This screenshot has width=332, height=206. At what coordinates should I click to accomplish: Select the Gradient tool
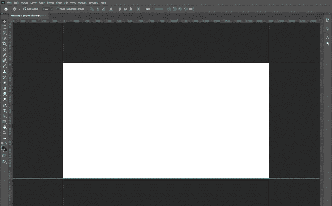(x=4, y=88)
